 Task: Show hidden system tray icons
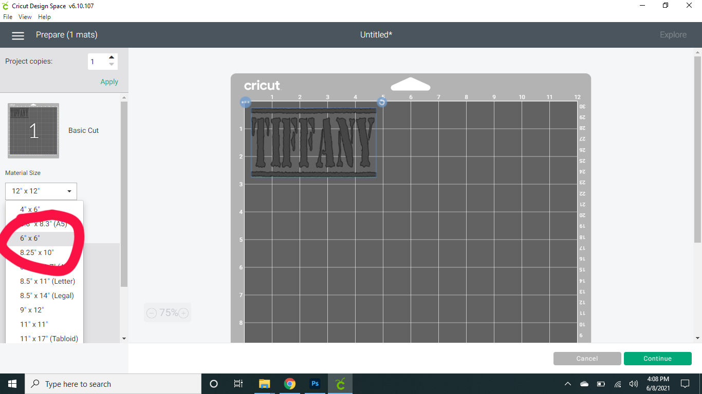coord(568,384)
